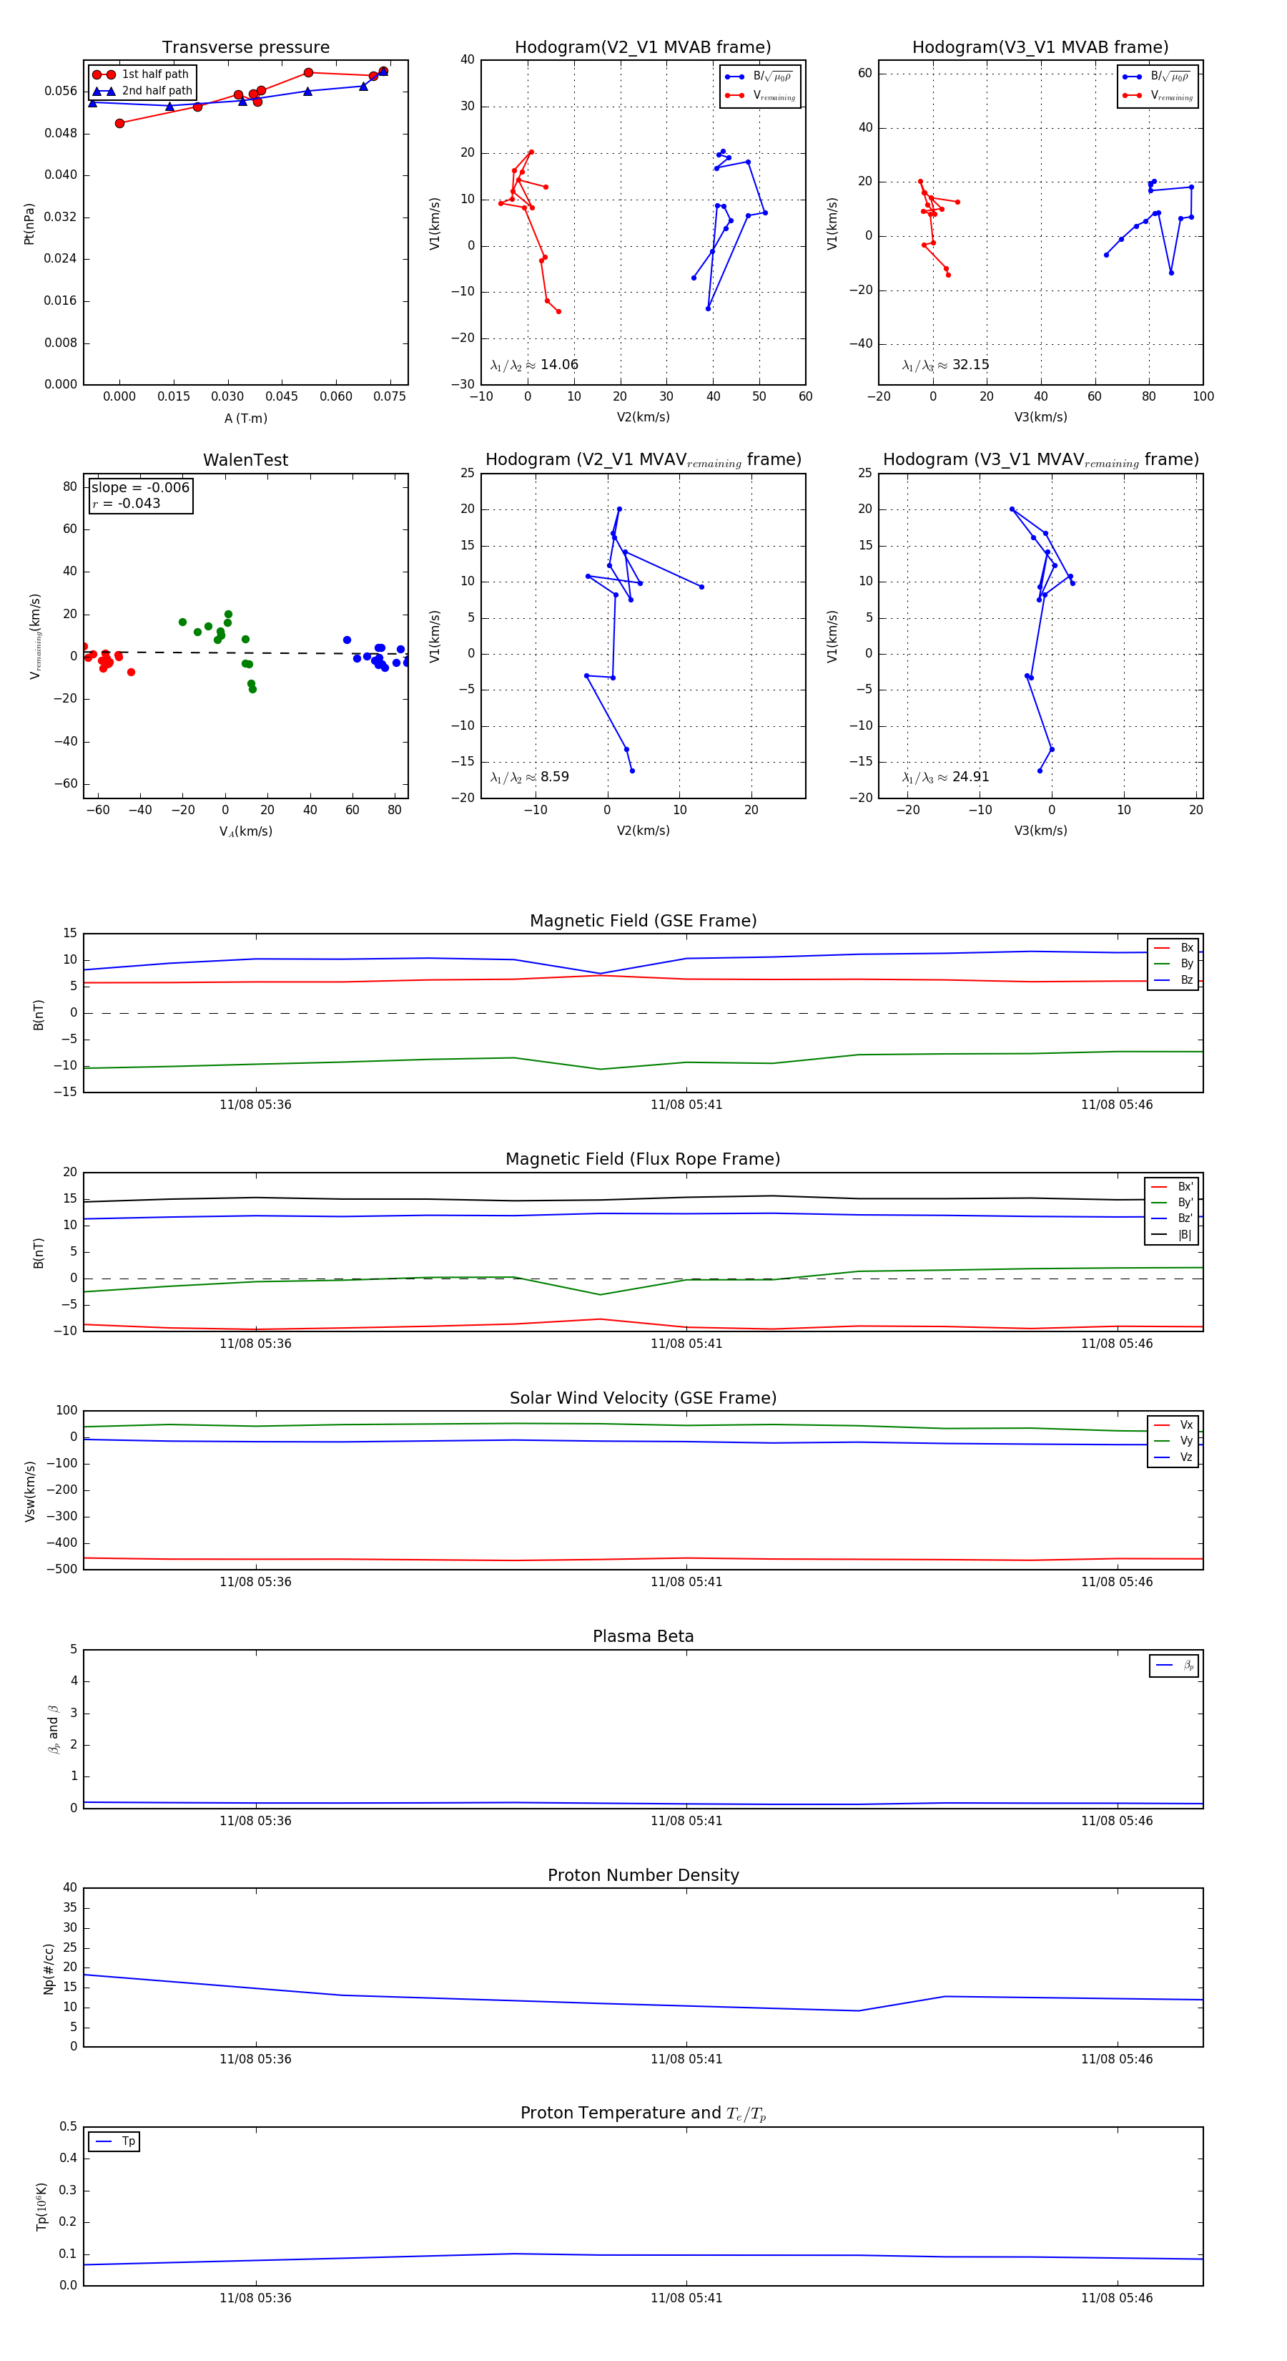This screenshot has height=2361, width=1287.
Task: Click 'Vz' in the solar wind legend
Action: pos(1173,1457)
